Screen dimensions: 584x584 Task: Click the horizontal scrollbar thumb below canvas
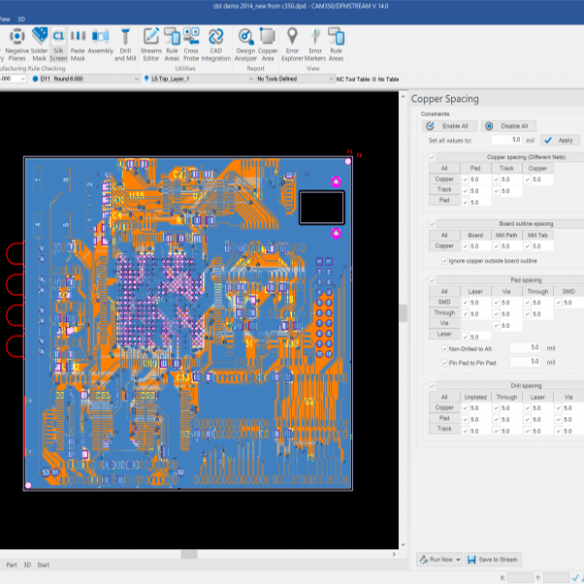coord(189,554)
